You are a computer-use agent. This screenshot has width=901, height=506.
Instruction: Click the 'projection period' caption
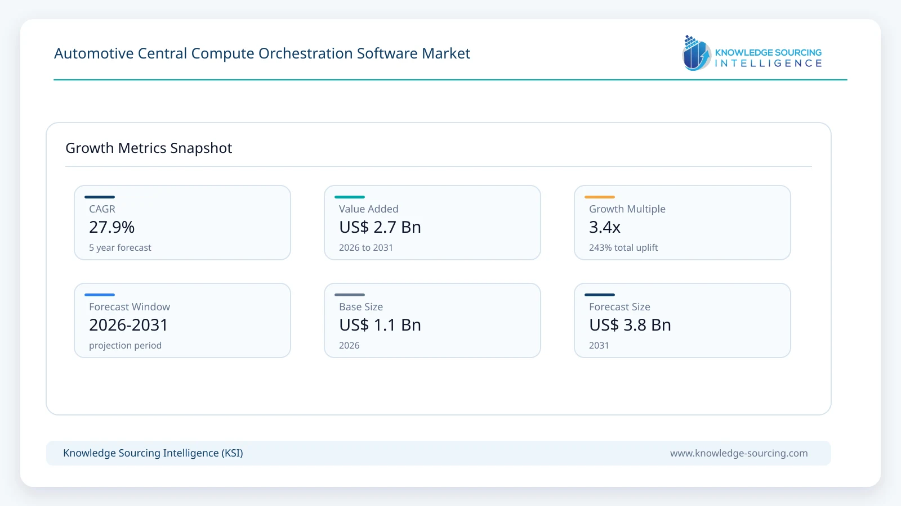[x=125, y=346]
